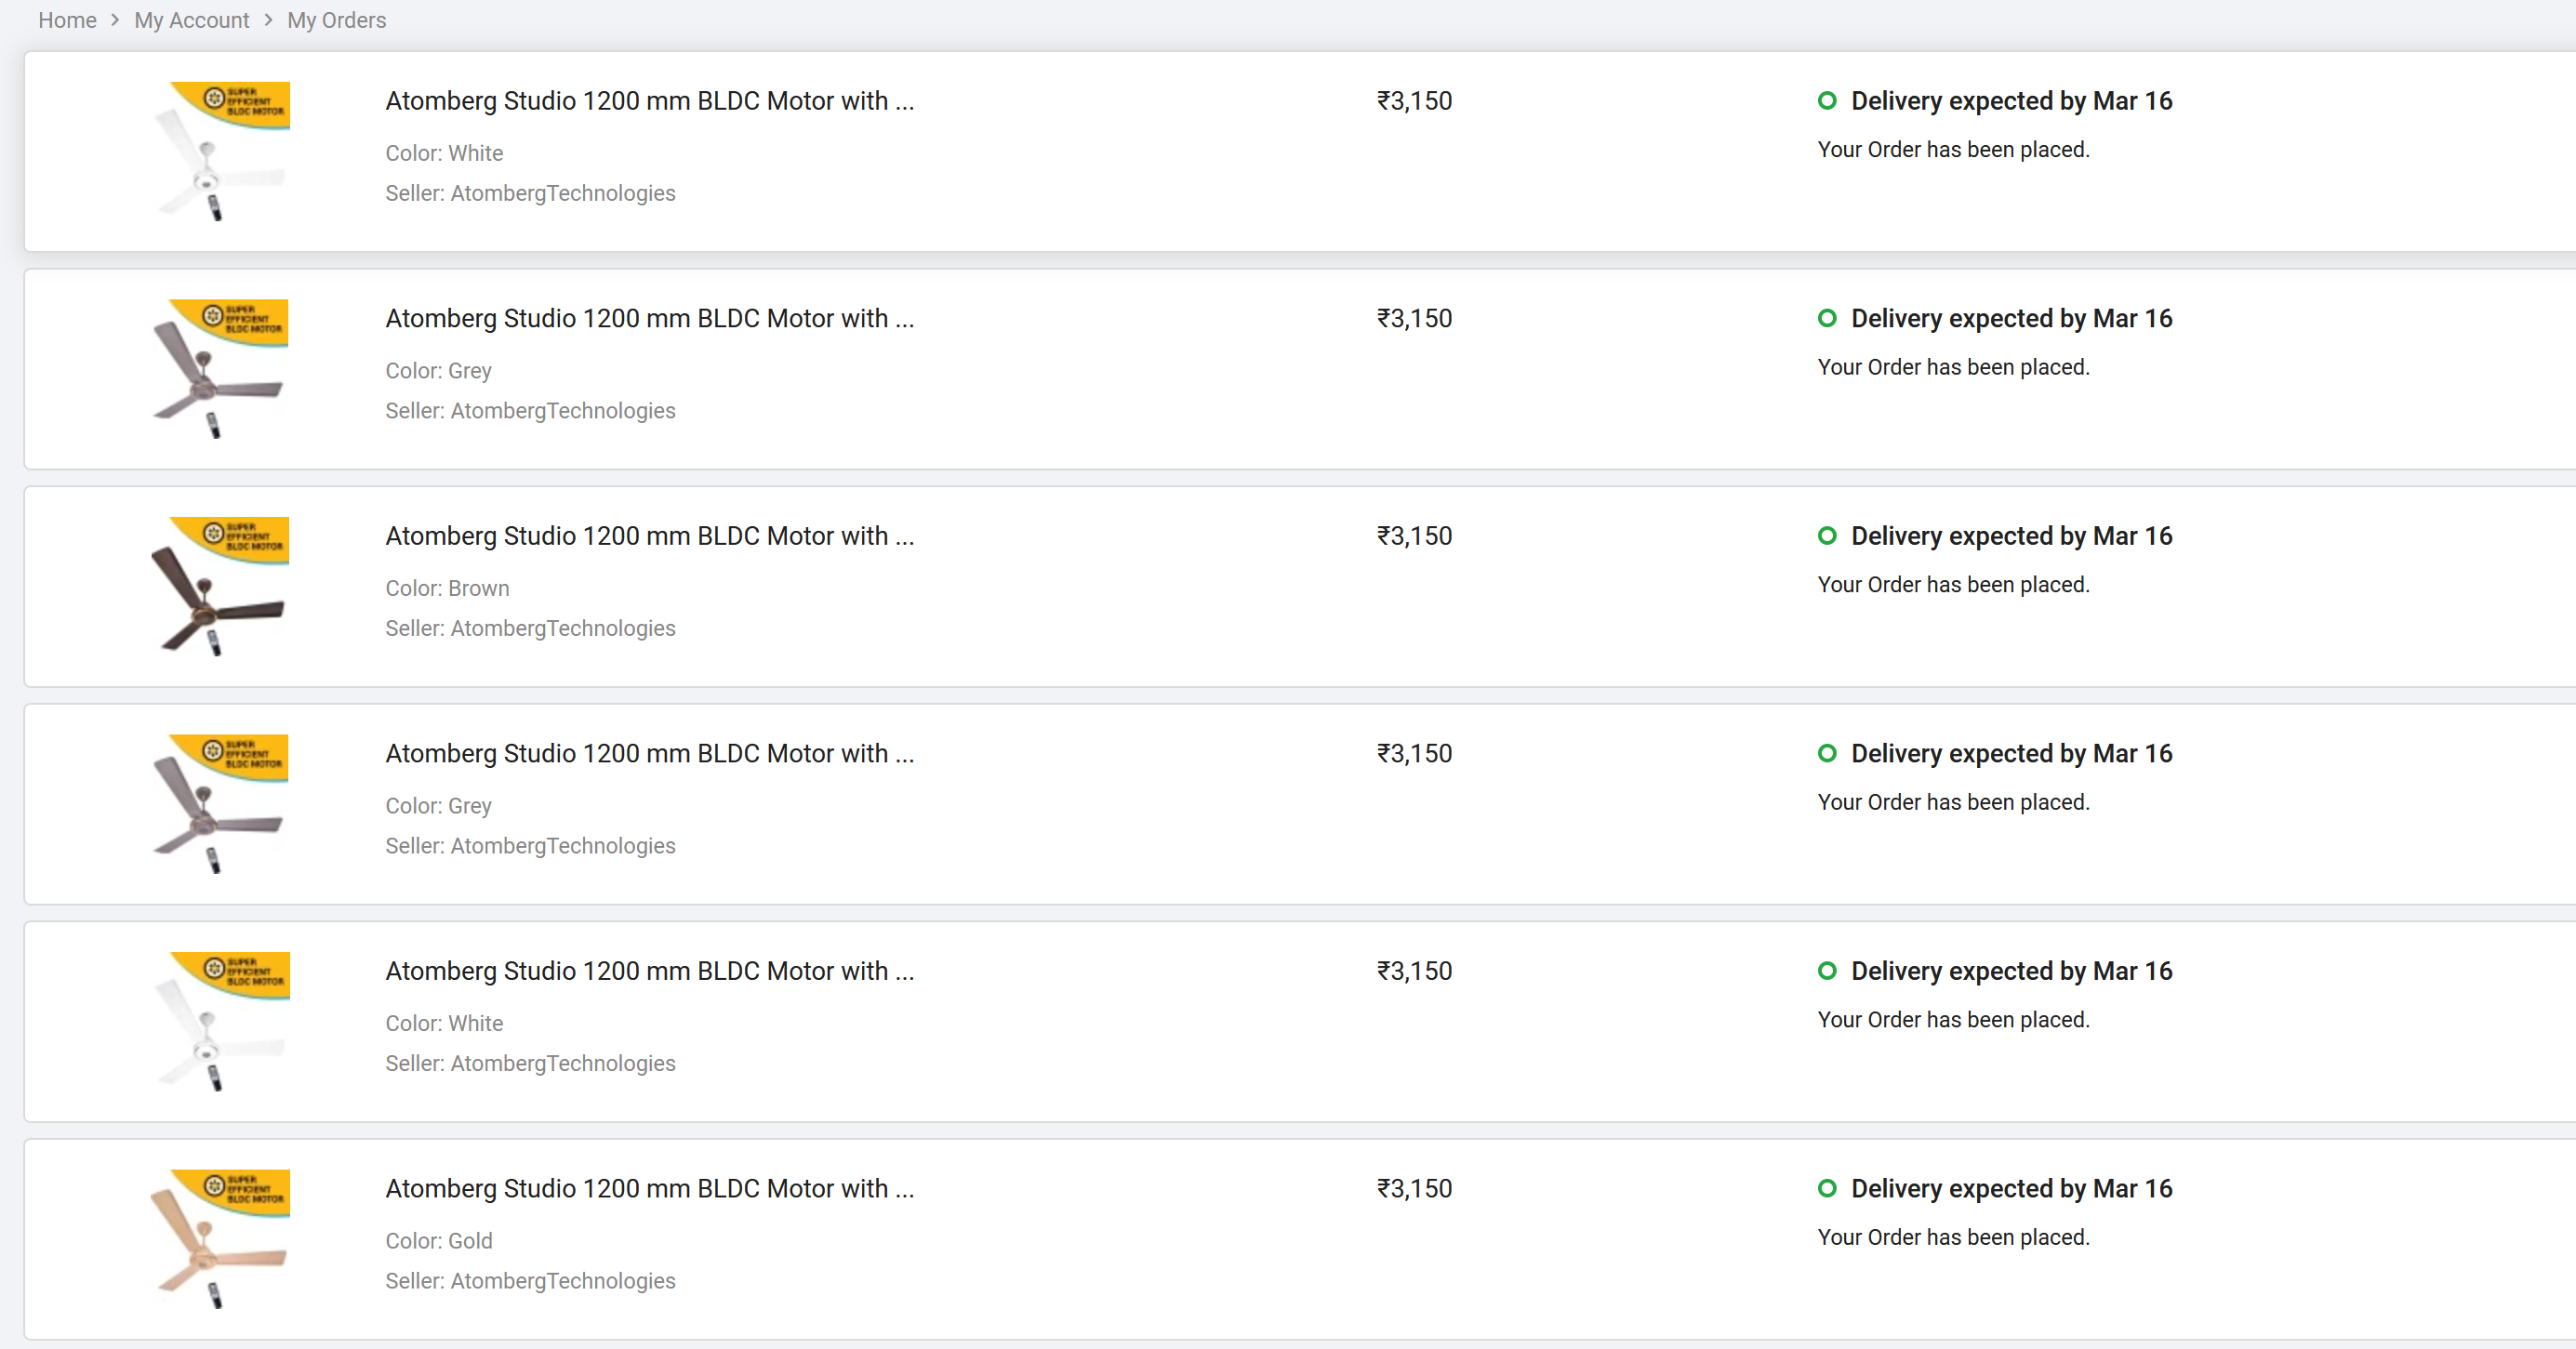Click Delivery expected text on Gold order
The width and height of the screenshot is (2576, 1349).
[x=2011, y=1189]
